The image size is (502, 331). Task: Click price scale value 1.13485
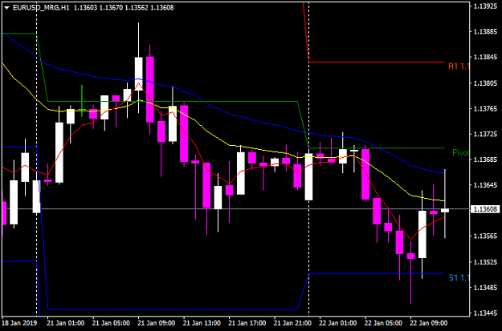click(486, 287)
